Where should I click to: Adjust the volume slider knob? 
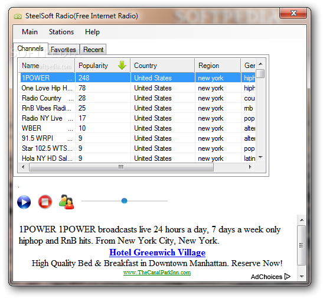(124, 200)
